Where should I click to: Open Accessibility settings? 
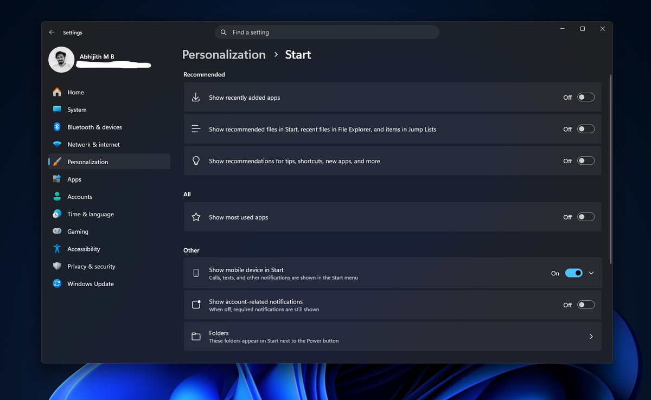point(109,249)
